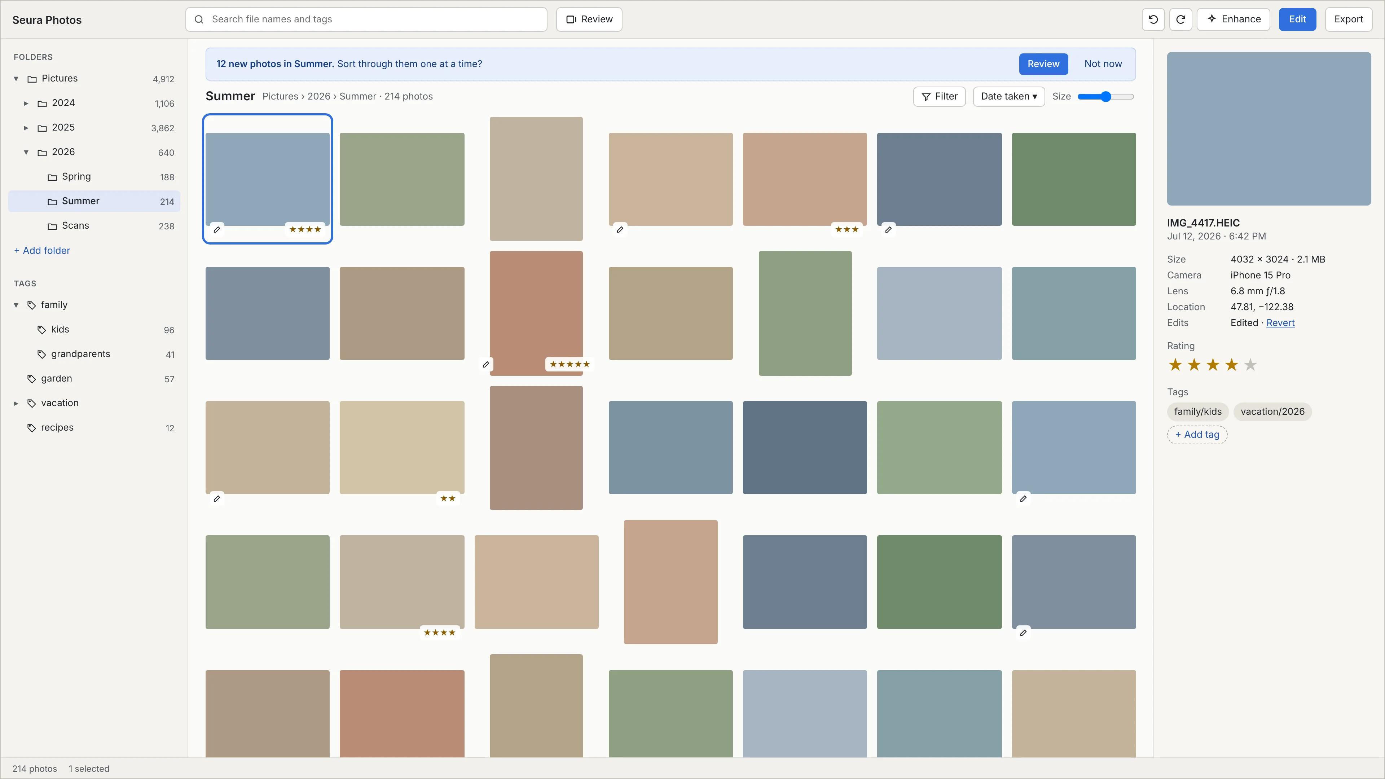
Task: Click the Export button
Action: point(1349,19)
